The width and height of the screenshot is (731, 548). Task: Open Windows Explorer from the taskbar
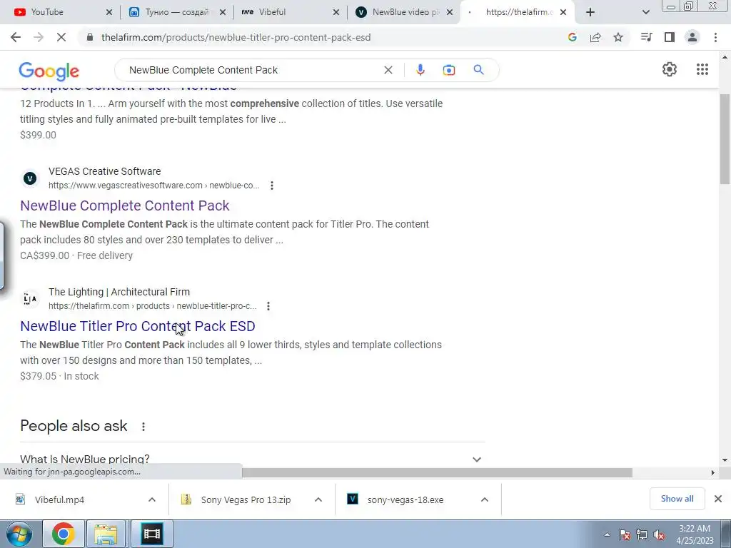(x=106, y=534)
